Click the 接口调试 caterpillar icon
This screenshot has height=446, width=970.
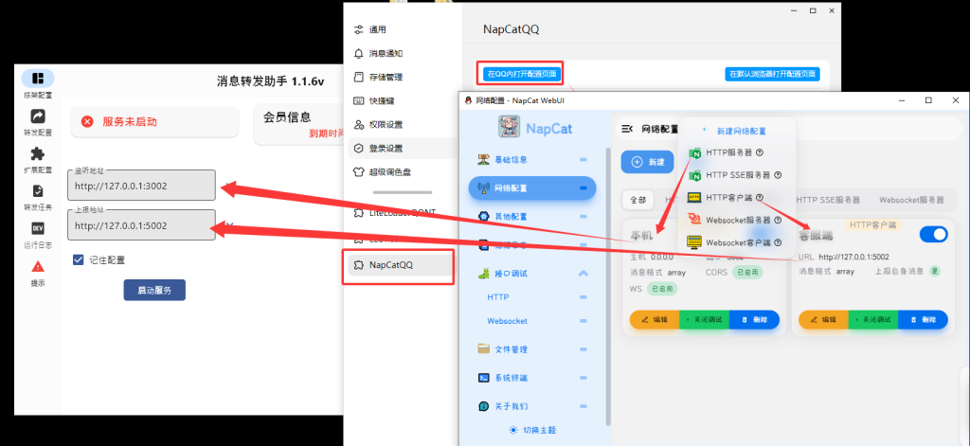pyautogui.click(x=484, y=274)
